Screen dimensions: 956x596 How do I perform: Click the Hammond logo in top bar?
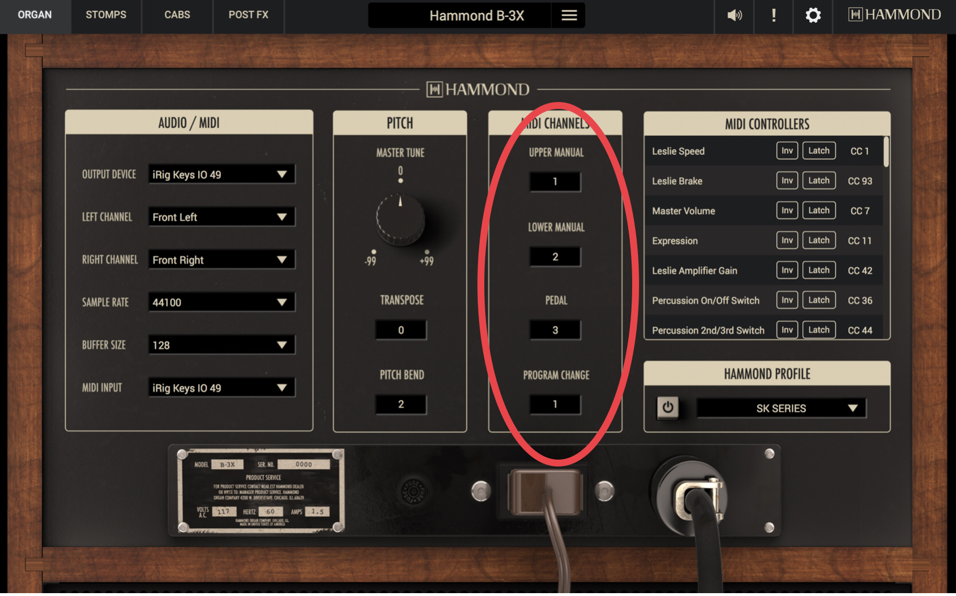894,14
